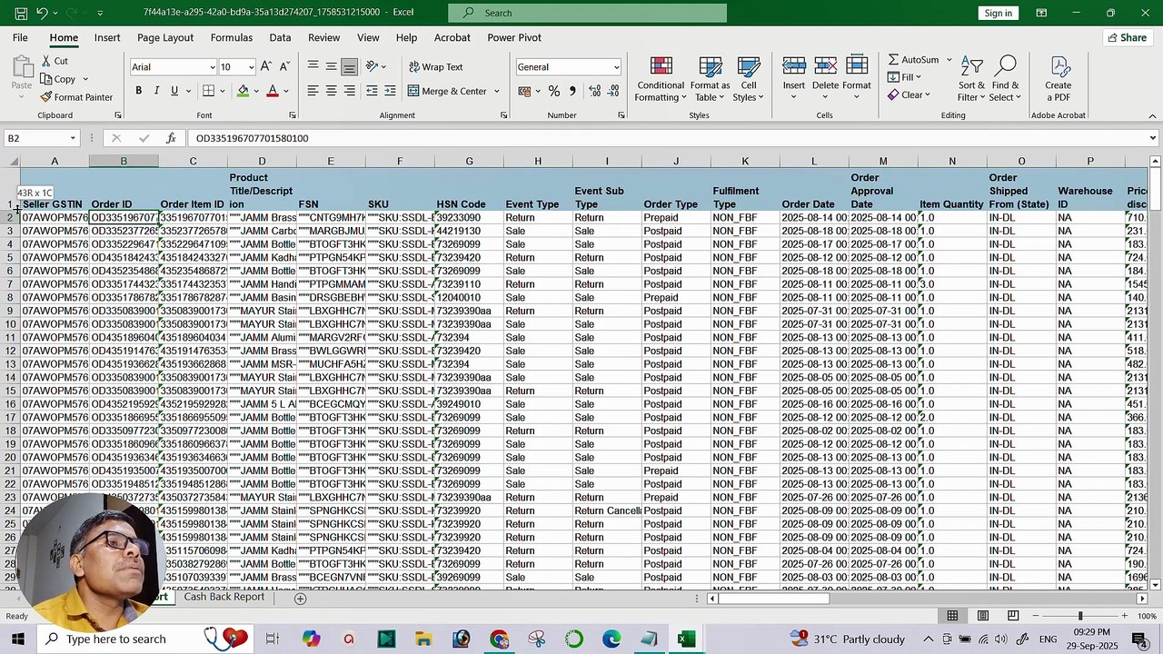The image size is (1163, 654).
Task: Click the Share button
Action: tap(1126, 37)
